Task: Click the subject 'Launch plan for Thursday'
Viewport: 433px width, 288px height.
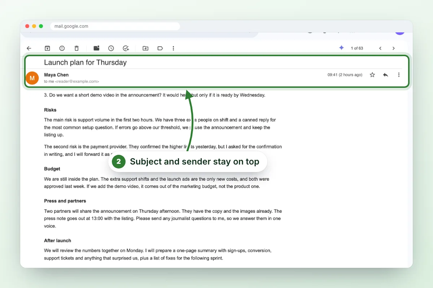Action: [x=85, y=62]
